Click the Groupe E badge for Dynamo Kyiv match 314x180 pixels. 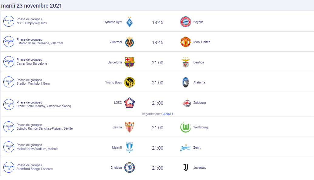point(9,22)
